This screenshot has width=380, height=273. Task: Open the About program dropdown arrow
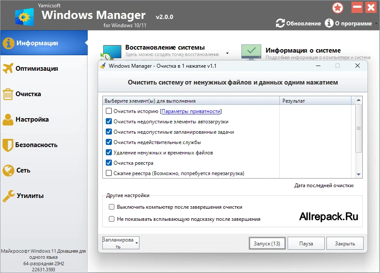point(376,23)
